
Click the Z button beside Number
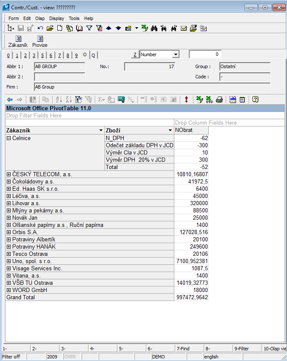[135, 54]
